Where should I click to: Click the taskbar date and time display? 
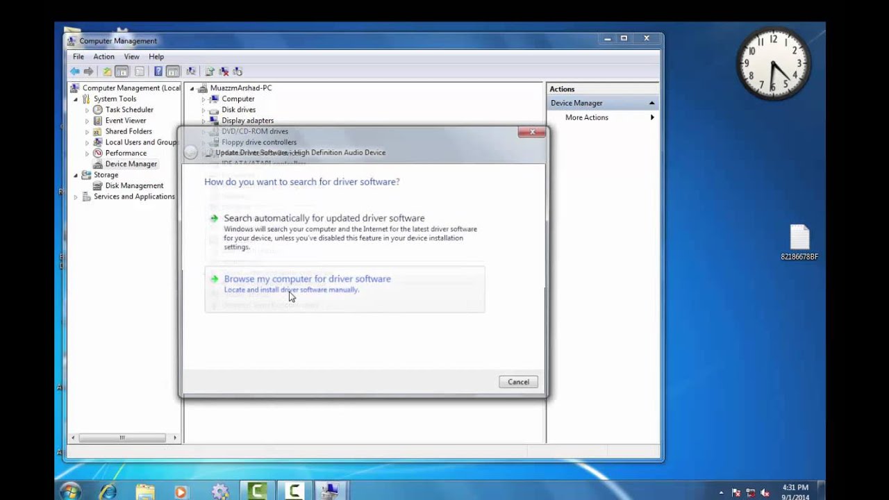click(795, 492)
